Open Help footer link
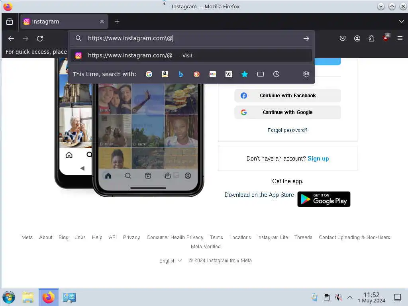This screenshot has height=306, width=408. pyautogui.click(x=97, y=237)
